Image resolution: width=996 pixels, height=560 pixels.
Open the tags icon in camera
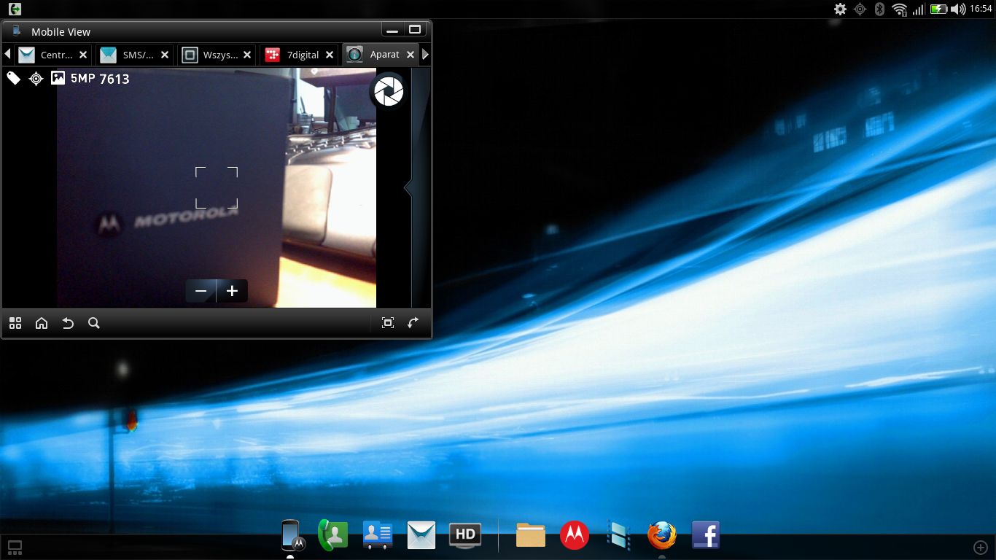tap(14, 78)
